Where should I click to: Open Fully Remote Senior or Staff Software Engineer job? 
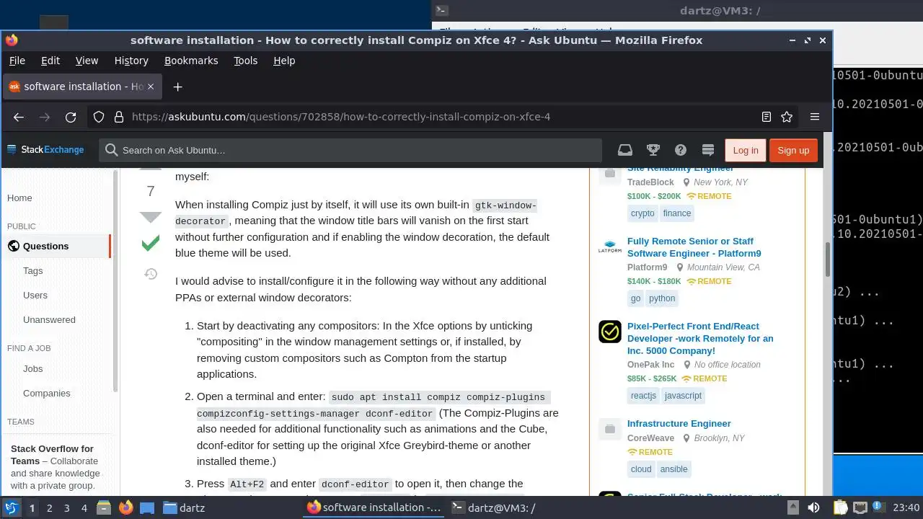[694, 247]
